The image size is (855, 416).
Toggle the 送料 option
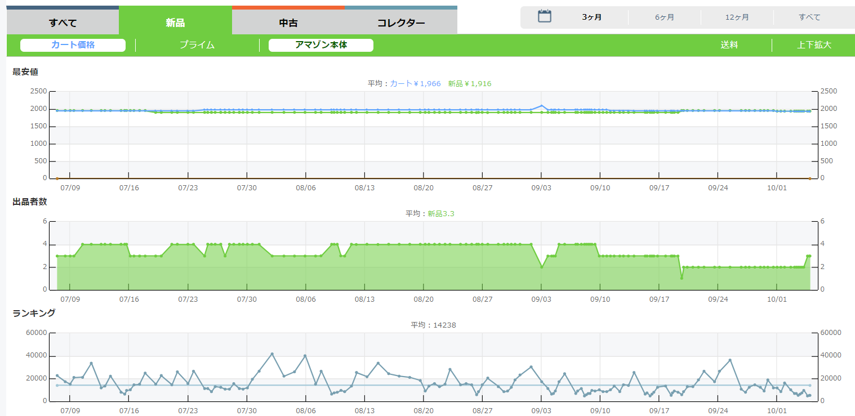(x=729, y=45)
